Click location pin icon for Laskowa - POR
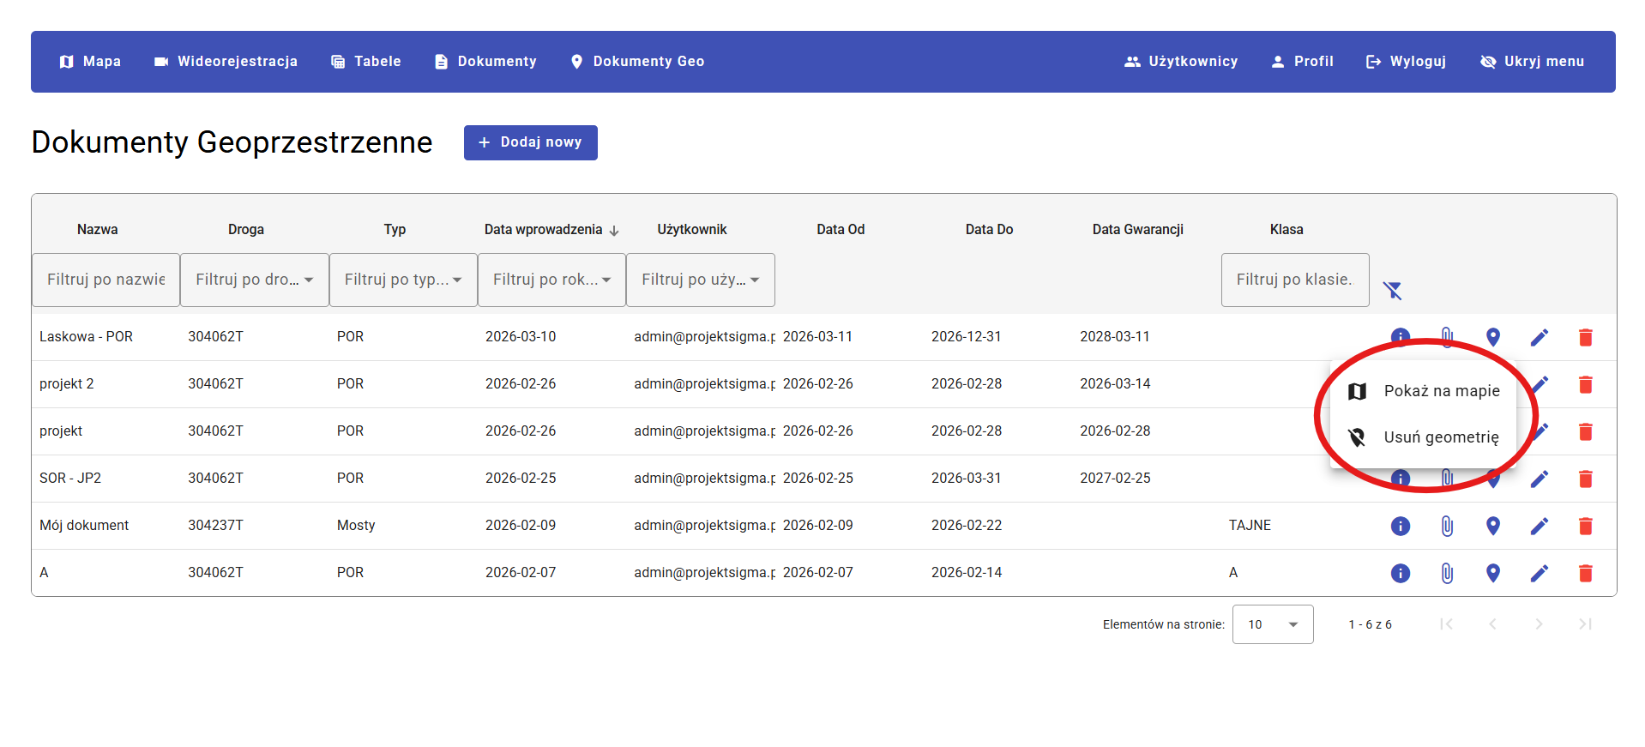The height and width of the screenshot is (747, 1645). 1492,336
